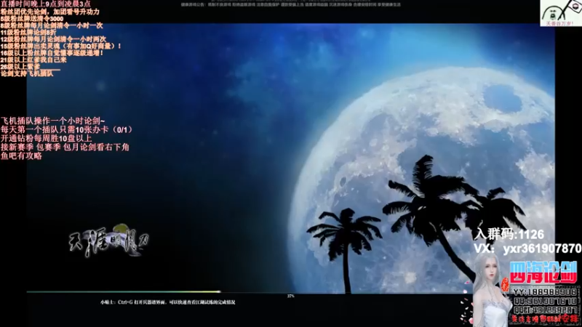Screen dimensions: 582x327
Task: Click the 四海论剑 banner logo
Action: click(543, 272)
